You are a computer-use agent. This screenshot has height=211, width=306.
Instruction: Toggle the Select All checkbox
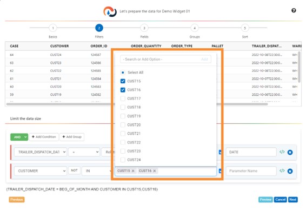pos(123,72)
